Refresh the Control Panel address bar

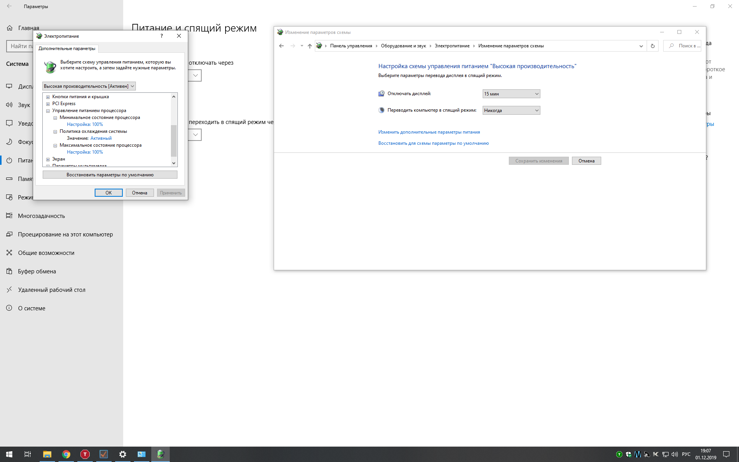tap(652, 46)
